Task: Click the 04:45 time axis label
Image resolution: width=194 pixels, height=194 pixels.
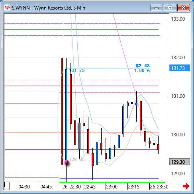Action: (x=46, y=187)
